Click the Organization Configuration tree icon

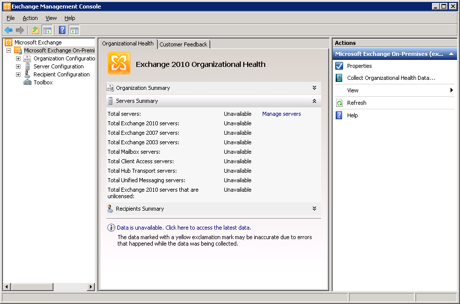[x=27, y=58]
